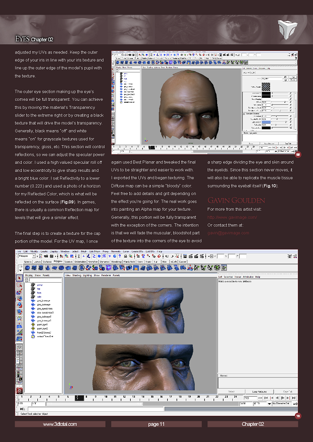Toggle Attribute Editor display icon at Fig.10 top right
The image size is (313, 442).
[290, 256]
